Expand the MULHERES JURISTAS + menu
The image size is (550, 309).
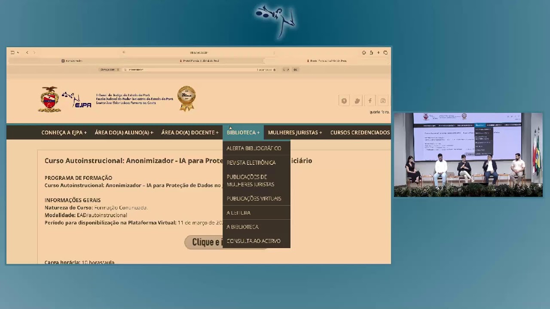295,133
